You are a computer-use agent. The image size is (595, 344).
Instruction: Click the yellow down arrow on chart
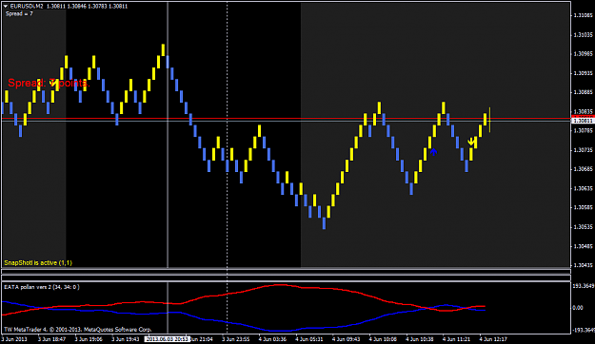tap(471, 143)
